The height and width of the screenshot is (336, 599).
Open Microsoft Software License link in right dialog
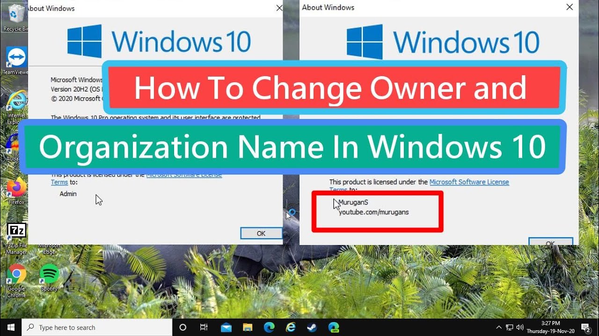pos(469,182)
